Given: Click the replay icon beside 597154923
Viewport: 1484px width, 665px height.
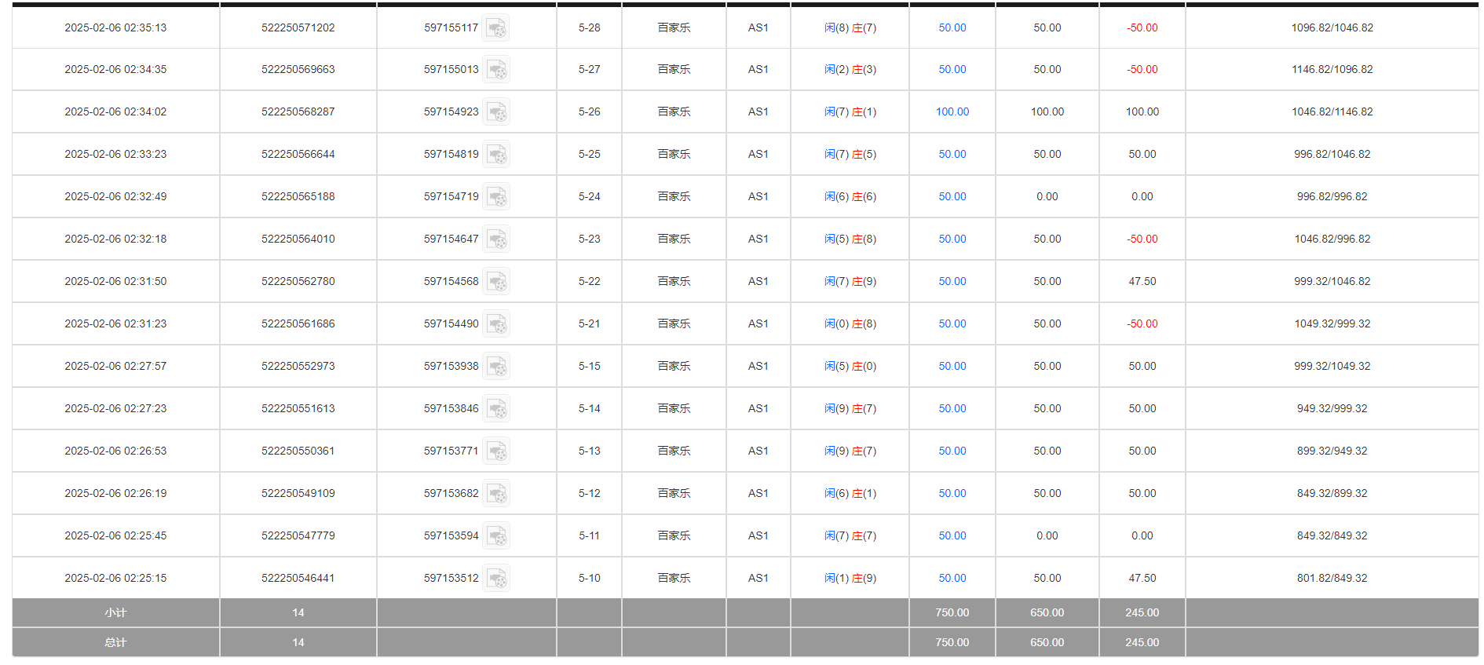Looking at the screenshot, I should coord(495,112).
